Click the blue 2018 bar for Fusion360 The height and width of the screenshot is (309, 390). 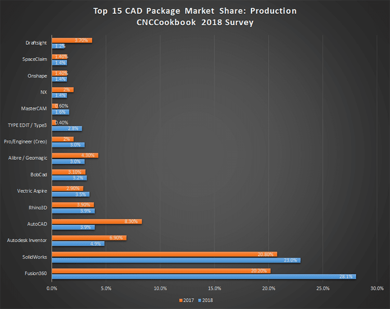pos(204,277)
